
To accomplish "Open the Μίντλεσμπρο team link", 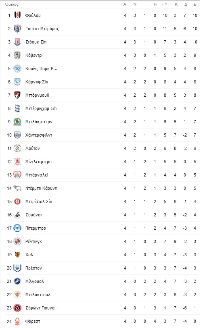I will click(x=39, y=162).
